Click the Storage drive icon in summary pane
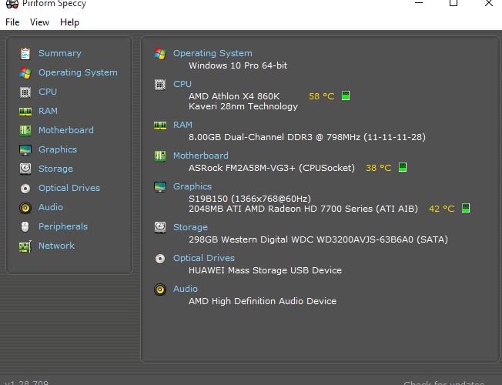 (x=160, y=227)
